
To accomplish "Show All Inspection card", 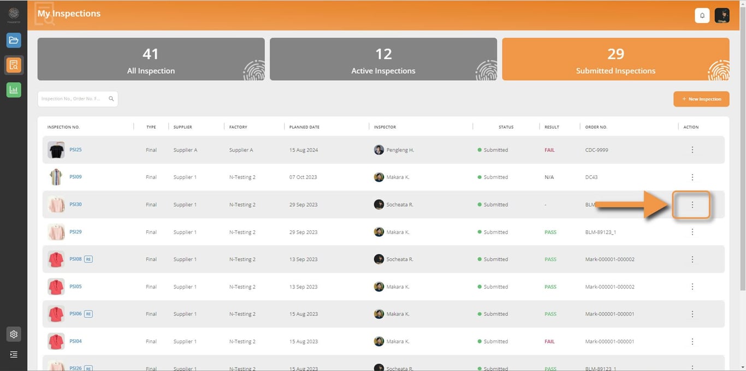I will click(x=151, y=59).
